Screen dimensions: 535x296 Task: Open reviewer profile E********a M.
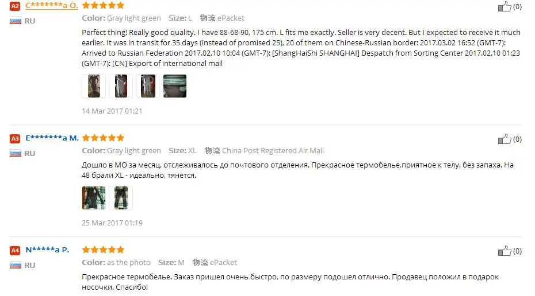click(52, 138)
